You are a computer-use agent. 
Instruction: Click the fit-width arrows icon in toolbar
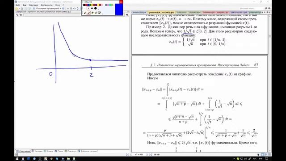click(x=74, y=8)
